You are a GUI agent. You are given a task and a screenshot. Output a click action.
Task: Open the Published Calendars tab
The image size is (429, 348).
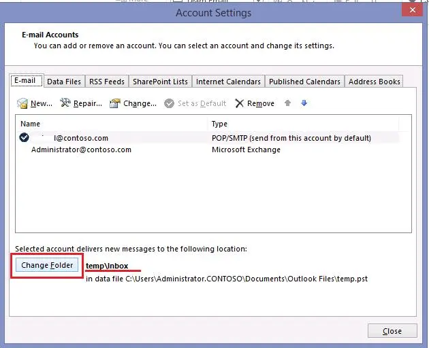click(304, 82)
